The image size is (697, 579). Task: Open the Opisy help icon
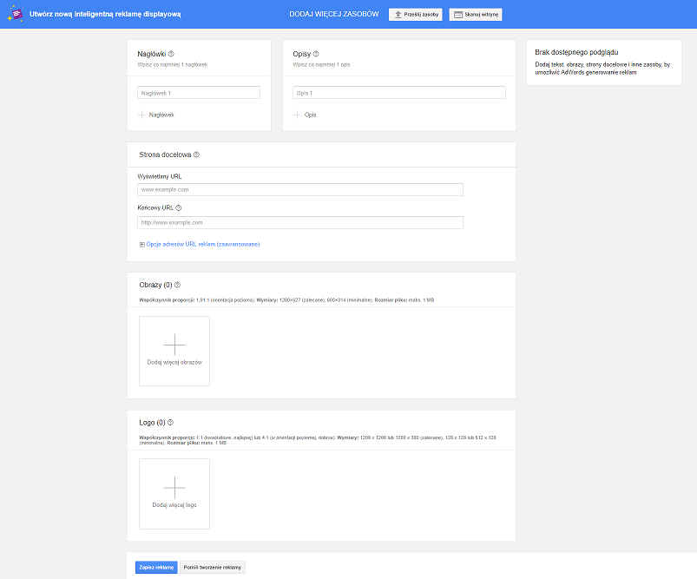pyautogui.click(x=318, y=53)
